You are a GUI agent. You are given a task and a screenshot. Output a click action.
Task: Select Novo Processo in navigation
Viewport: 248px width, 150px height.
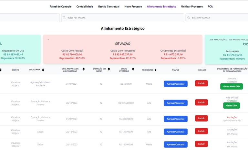133,6
